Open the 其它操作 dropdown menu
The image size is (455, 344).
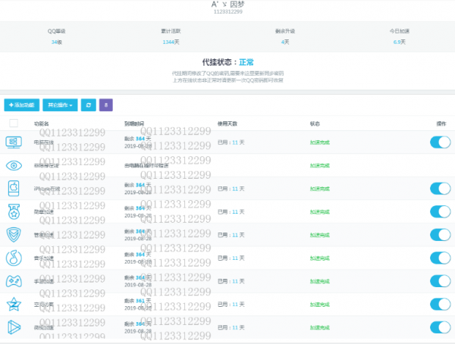[x=60, y=105]
